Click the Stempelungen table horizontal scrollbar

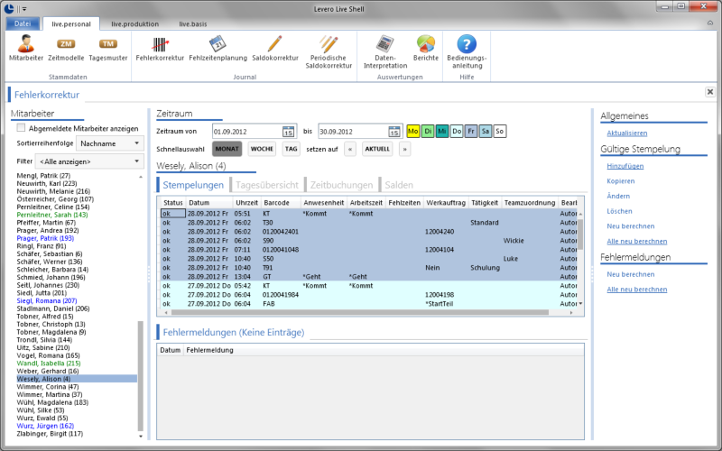pos(360,312)
